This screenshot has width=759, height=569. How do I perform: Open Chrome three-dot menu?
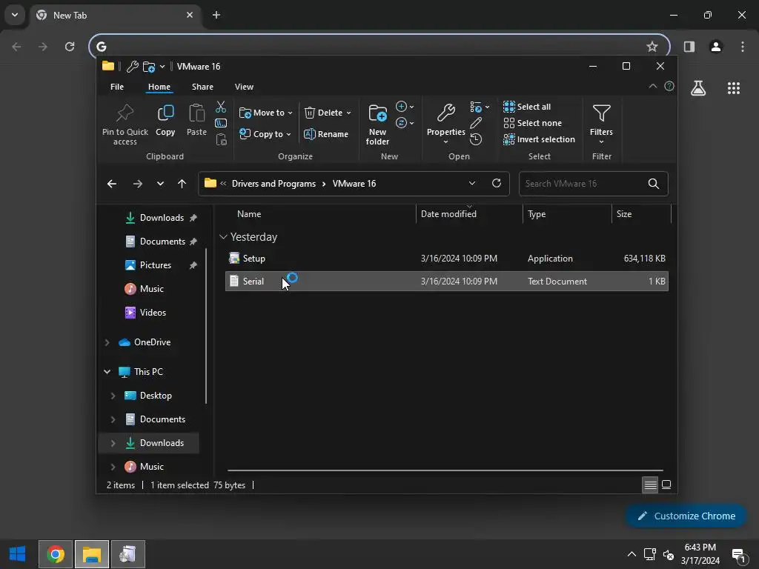743,47
